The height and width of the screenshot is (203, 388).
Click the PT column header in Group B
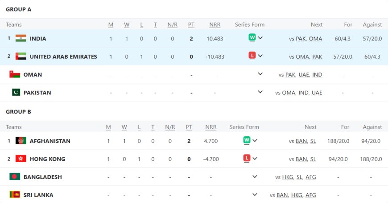coord(189,127)
